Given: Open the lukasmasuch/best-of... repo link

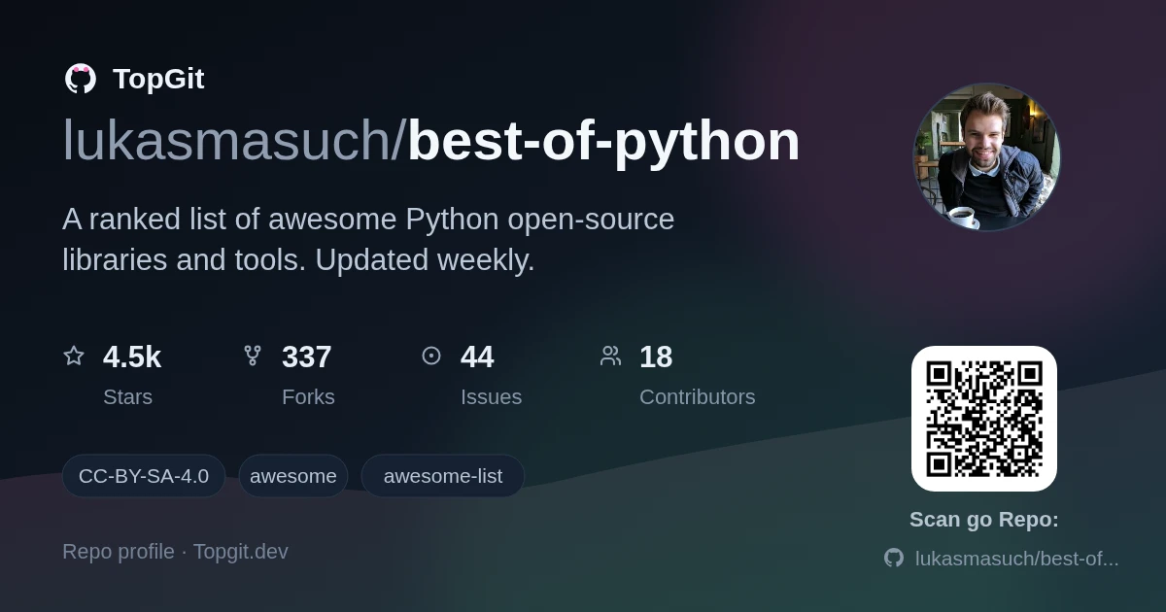Looking at the screenshot, I should click(1016, 559).
